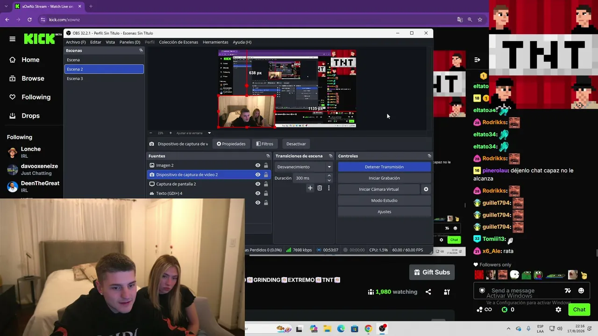The image size is (598, 336).
Task: Open the Ayuda (H) menu
Action: (242, 42)
